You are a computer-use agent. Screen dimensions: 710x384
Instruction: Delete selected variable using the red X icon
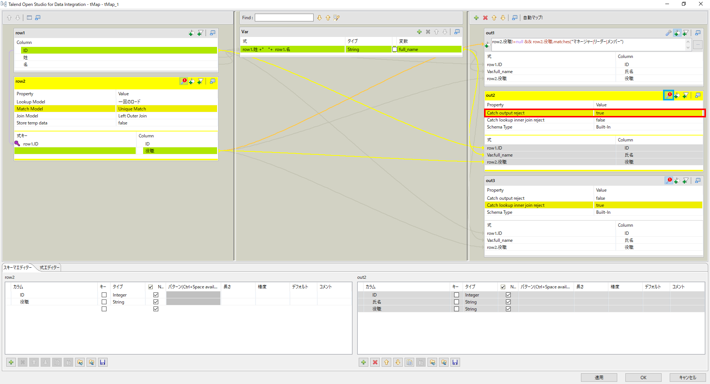[428, 32]
